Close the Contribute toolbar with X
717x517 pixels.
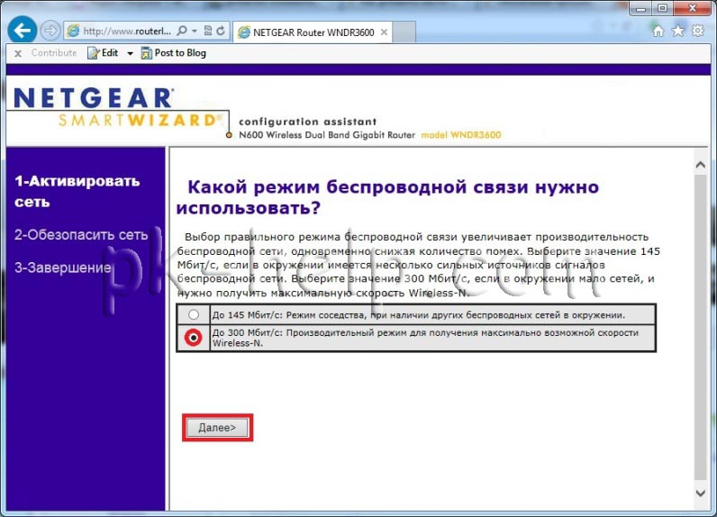(18, 53)
